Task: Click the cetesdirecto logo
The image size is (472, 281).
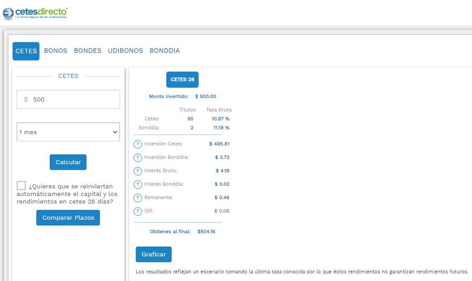Action: click(x=35, y=13)
